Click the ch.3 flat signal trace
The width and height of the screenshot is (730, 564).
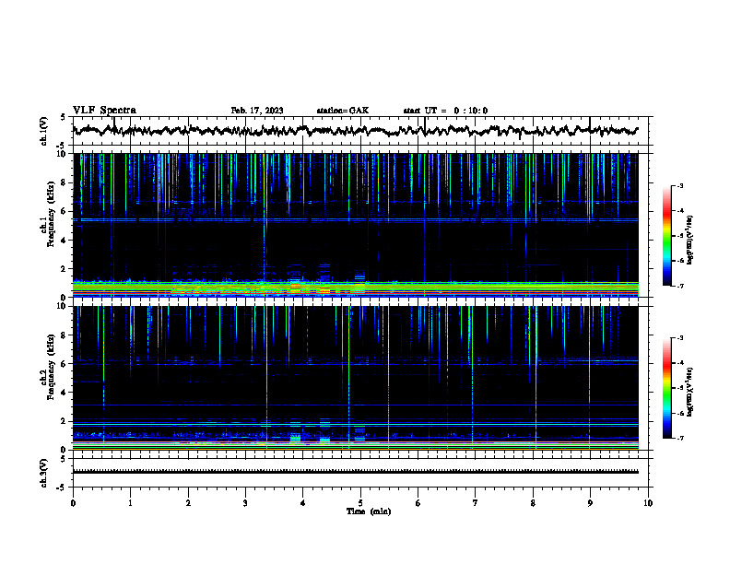click(355, 472)
